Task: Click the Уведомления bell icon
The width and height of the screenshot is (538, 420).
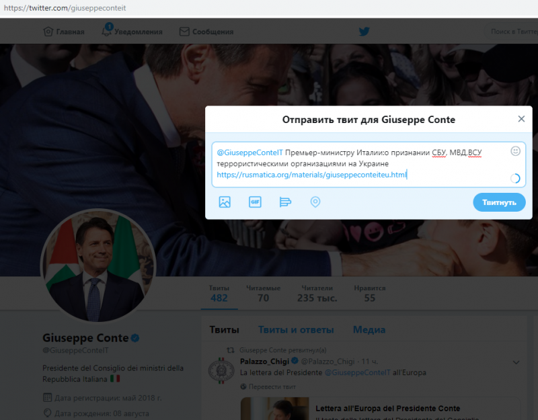Action: [x=107, y=31]
